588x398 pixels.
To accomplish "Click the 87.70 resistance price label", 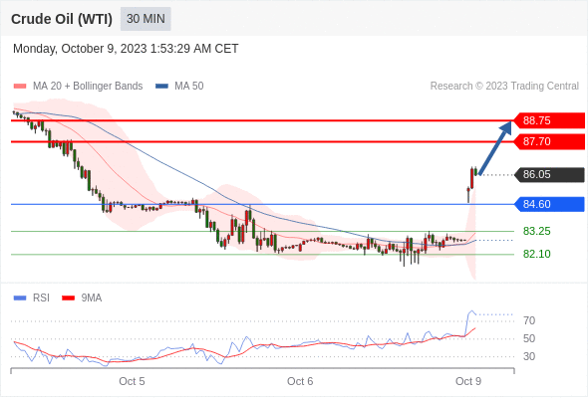I will 549,141.
